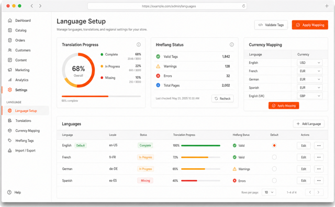This screenshot has height=207, width=335.
Task: Click info icon on Hreflang Status card
Action: [x=231, y=44]
